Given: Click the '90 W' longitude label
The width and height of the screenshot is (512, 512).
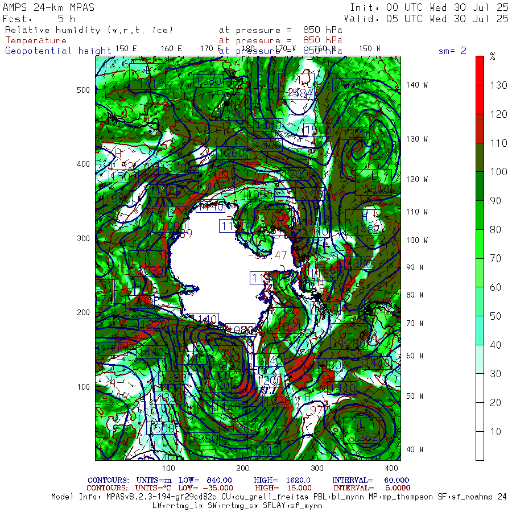Looking at the screenshot, I should point(415,267).
